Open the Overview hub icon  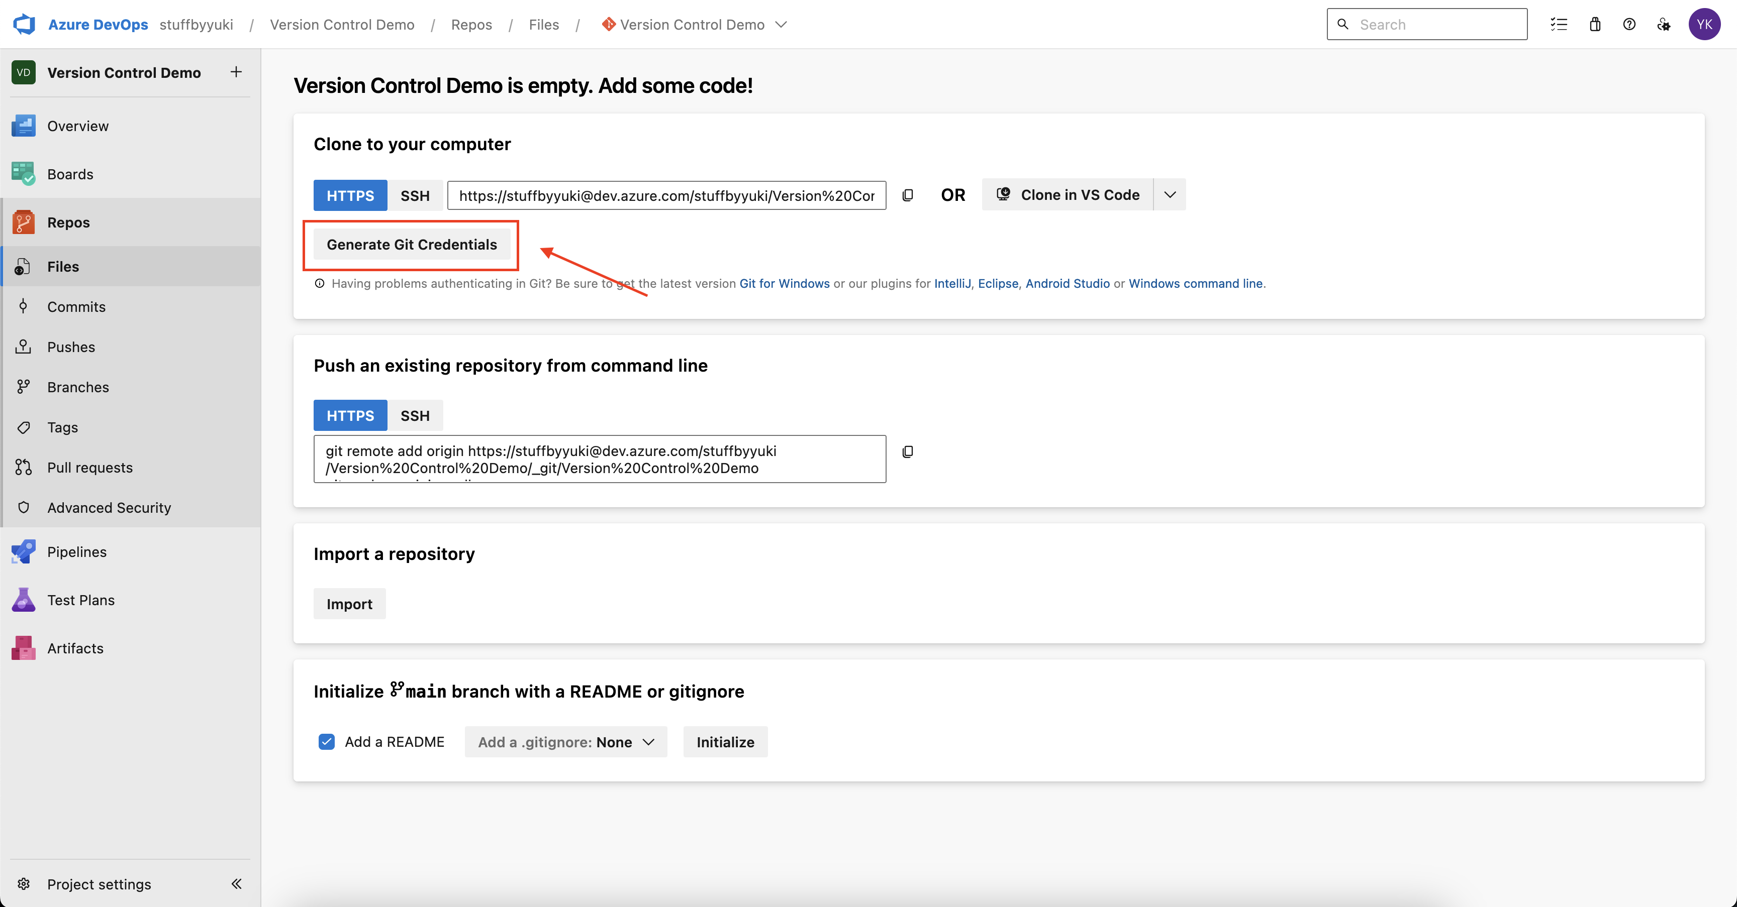tap(24, 126)
